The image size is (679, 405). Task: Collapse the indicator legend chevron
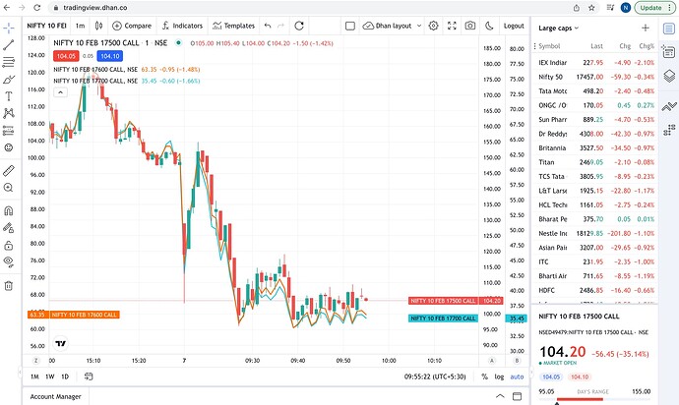[61, 92]
